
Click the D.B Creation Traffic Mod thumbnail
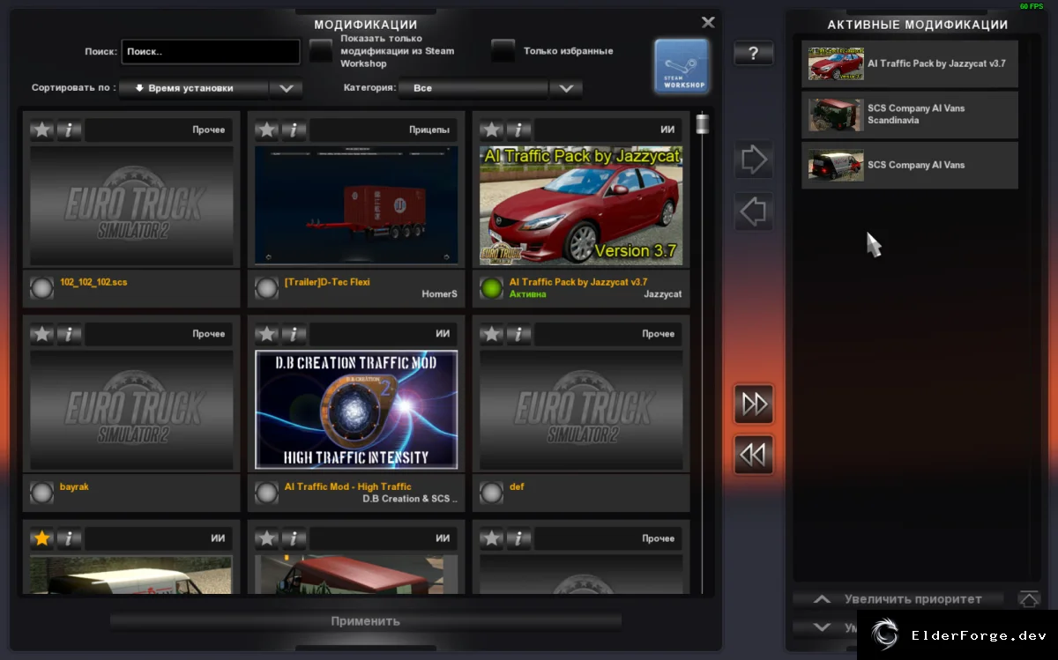pyautogui.click(x=356, y=410)
